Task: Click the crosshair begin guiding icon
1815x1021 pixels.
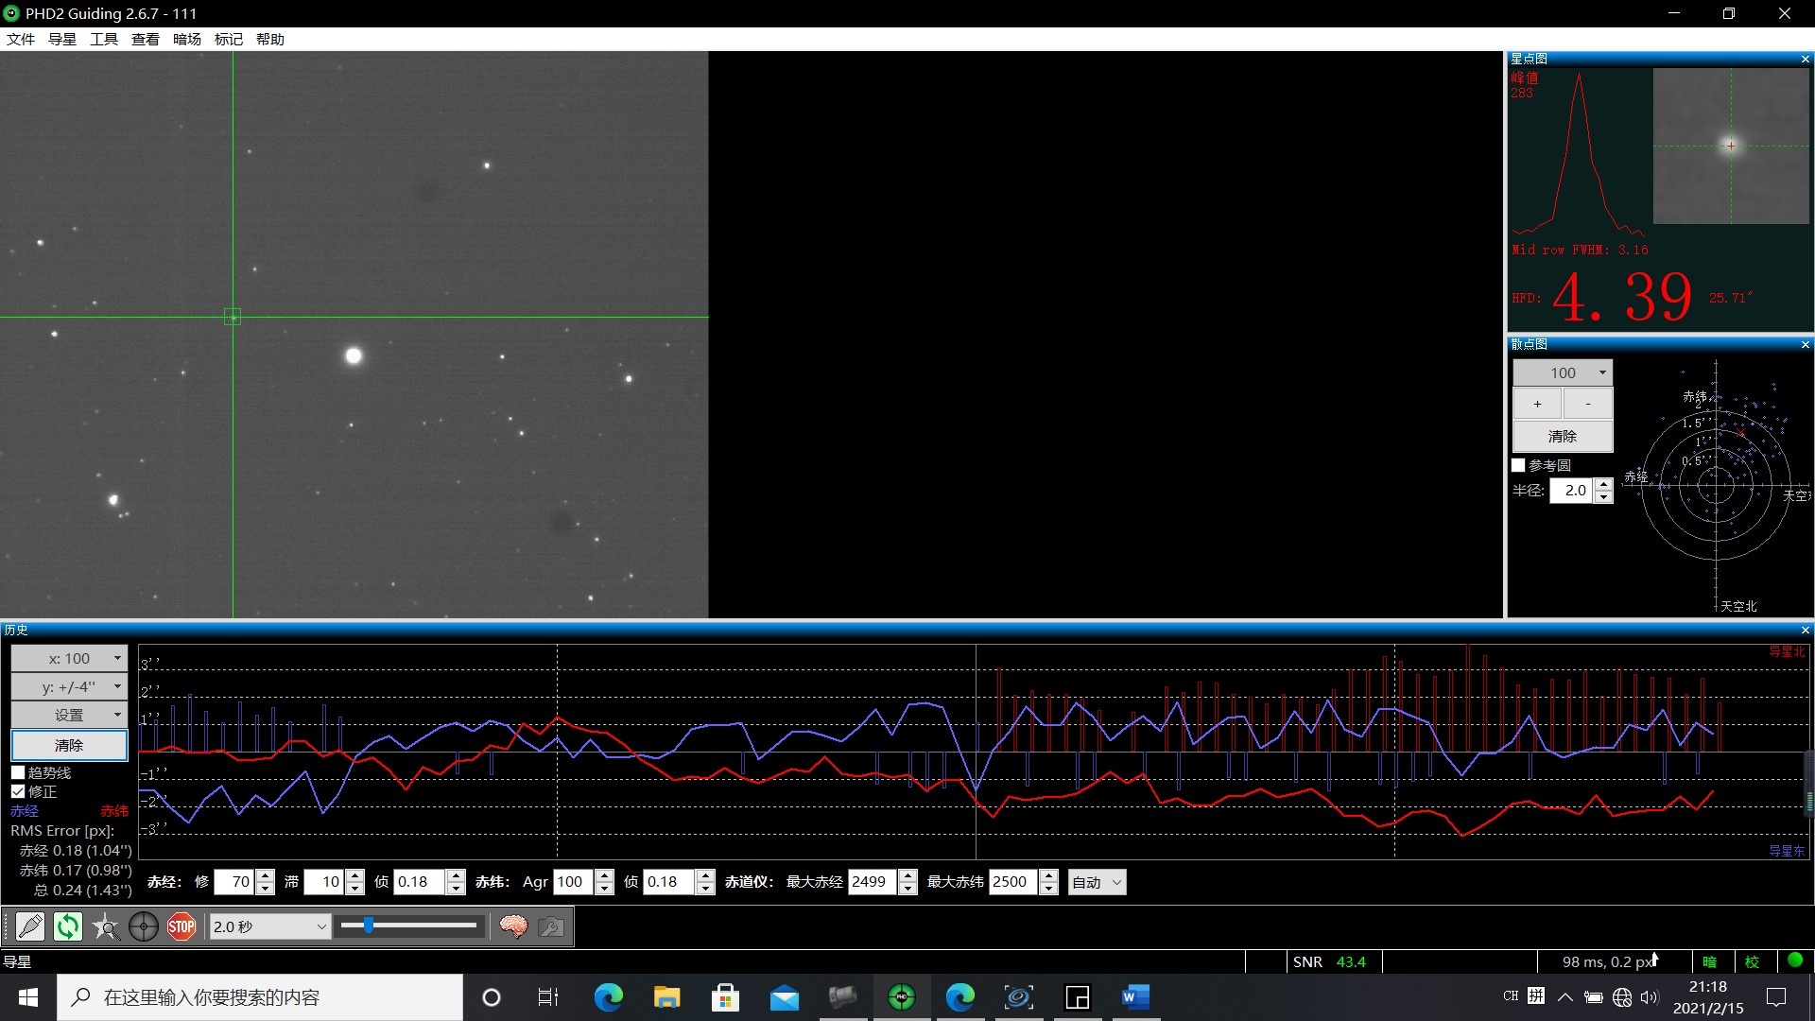Action: coord(144,926)
